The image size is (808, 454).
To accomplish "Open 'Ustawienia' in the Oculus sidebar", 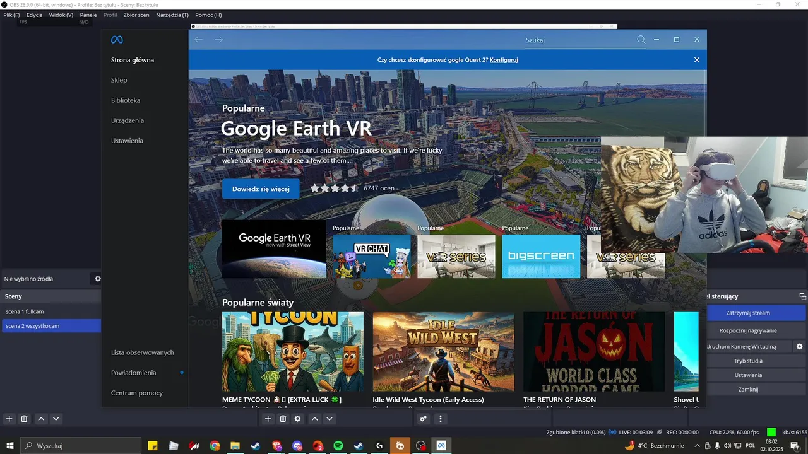I will (127, 141).
